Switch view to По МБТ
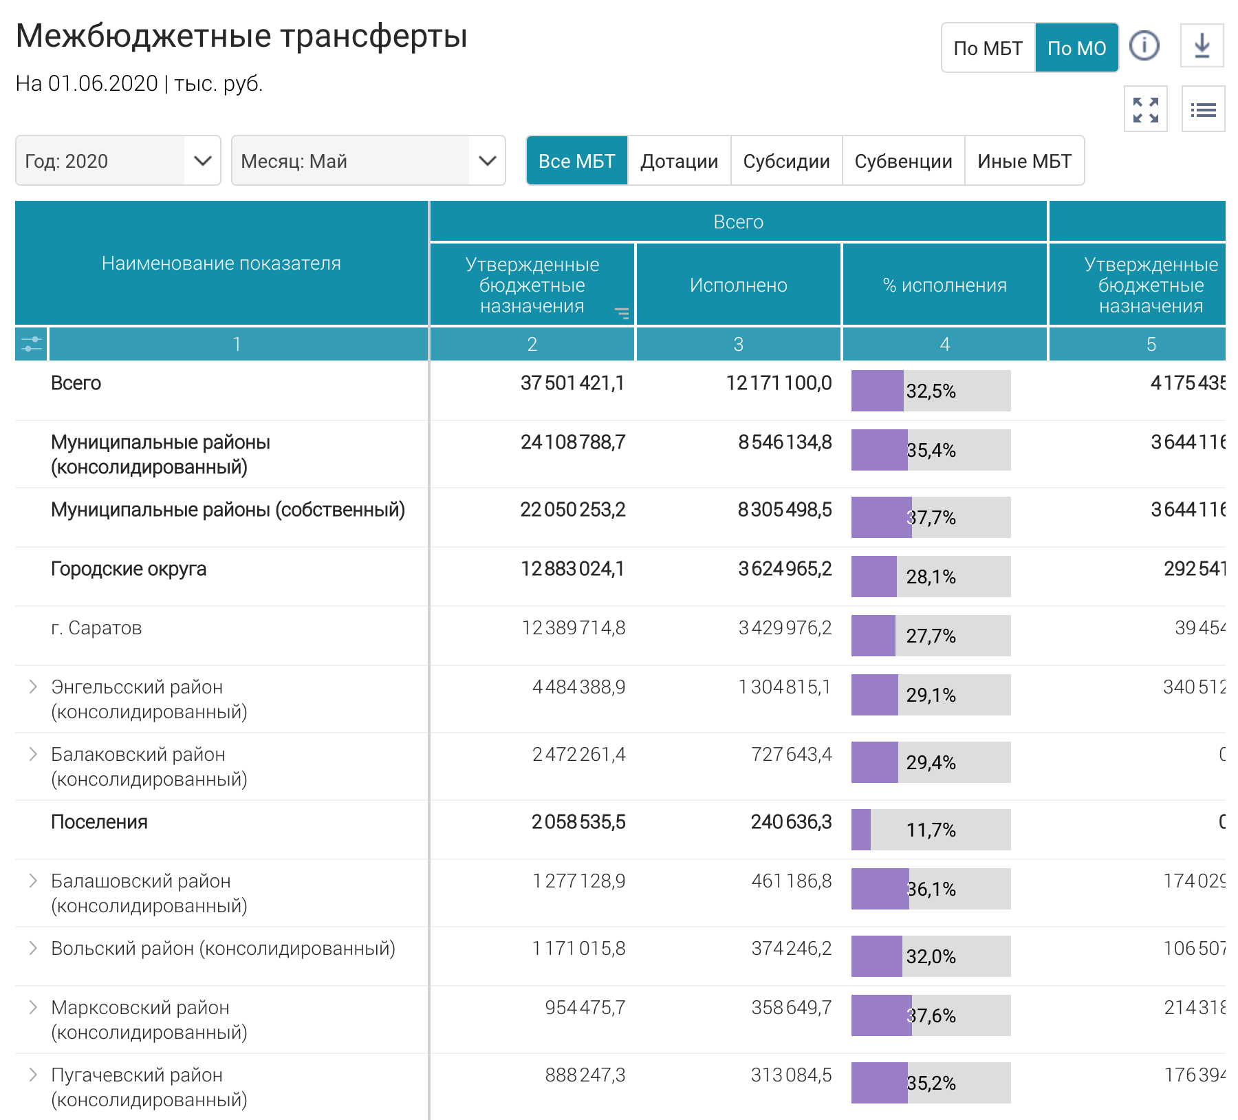Image resolution: width=1238 pixels, height=1120 pixels. (x=988, y=48)
